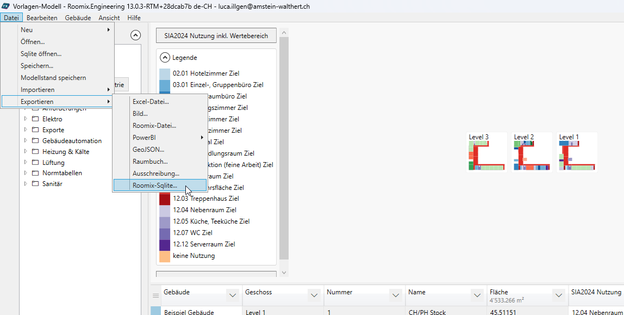Image resolution: width=624 pixels, height=315 pixels.
Task: Click the red 12.03 Treppenhaus color swatch
Action: (x=164, y=198)
